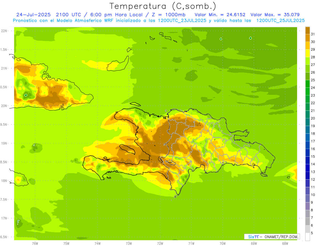This screenshot has height=247, width=320.
Task: Click '1200UTC_25JUL2025' valid-until time text
Action: coord(280,21)
